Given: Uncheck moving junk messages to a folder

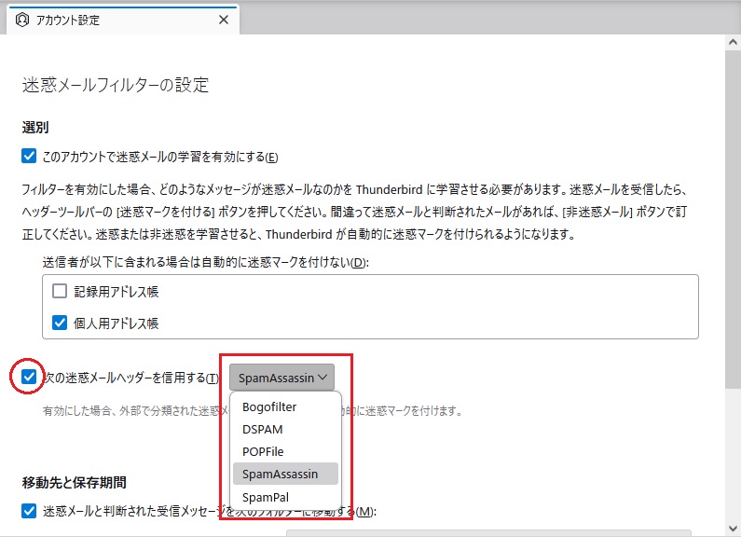Looking at the screenshot, I should (x=30, y=511).
